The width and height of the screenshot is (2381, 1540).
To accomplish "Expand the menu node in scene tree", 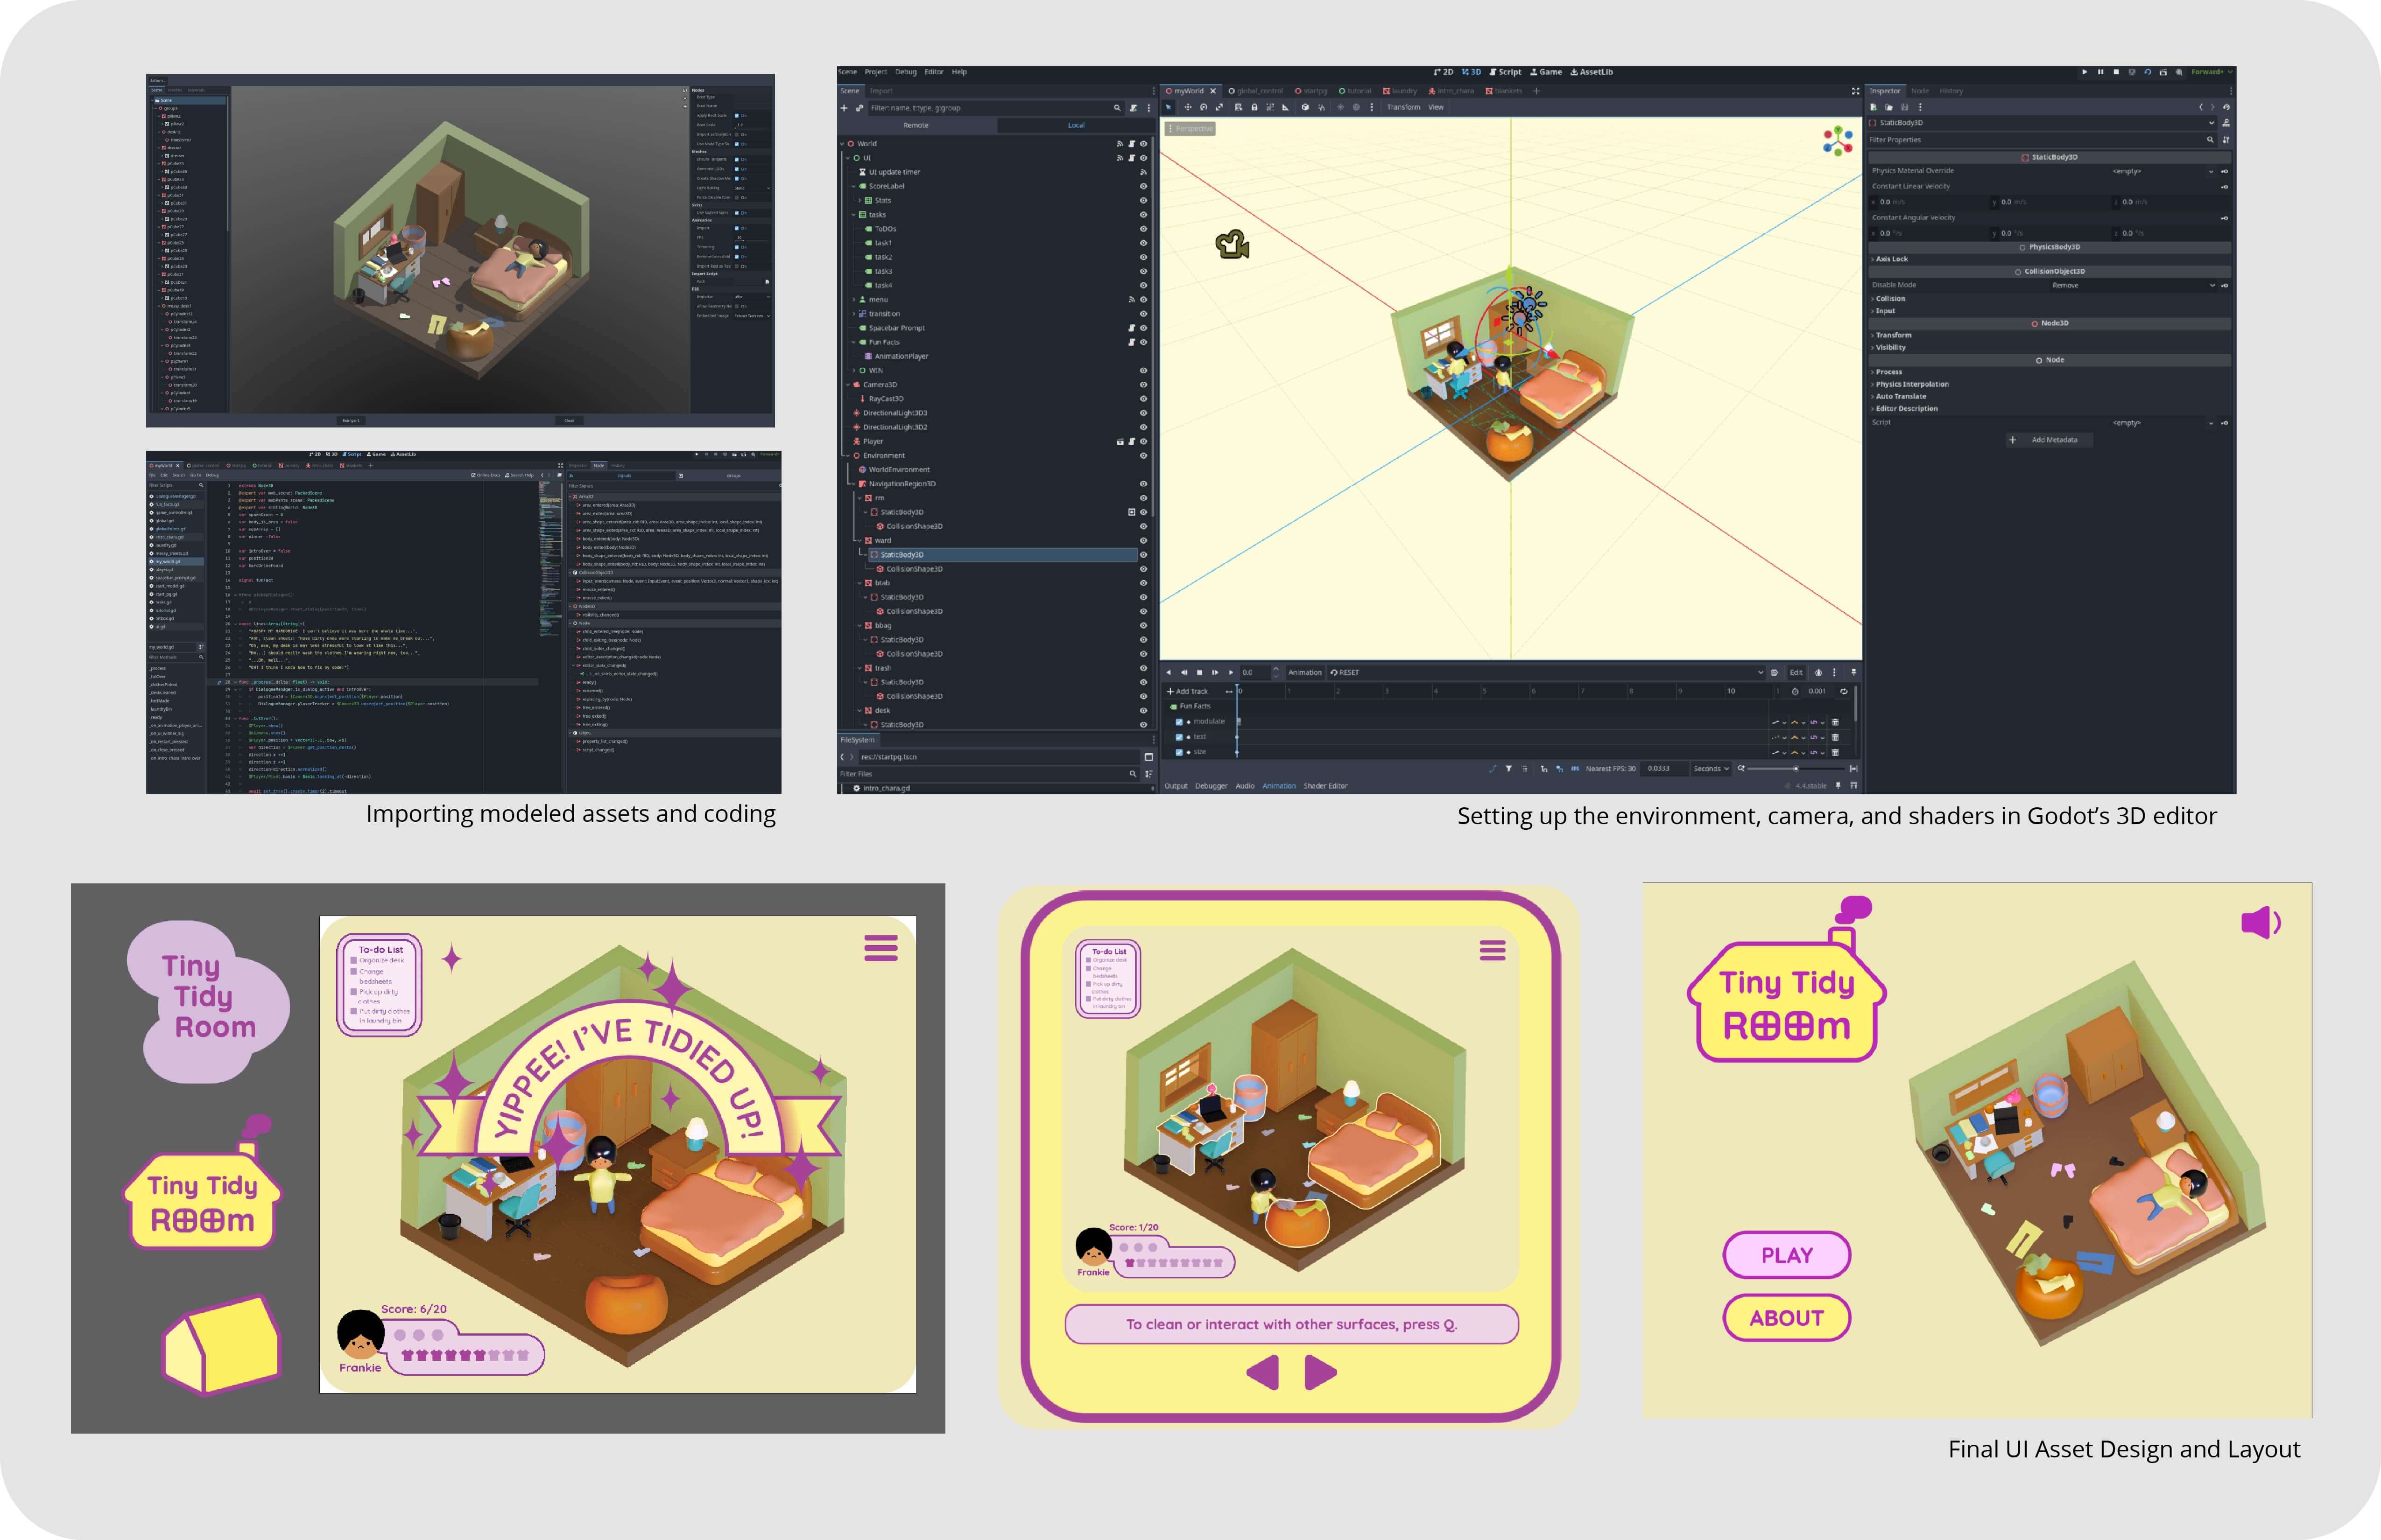I will click(854, 300).
